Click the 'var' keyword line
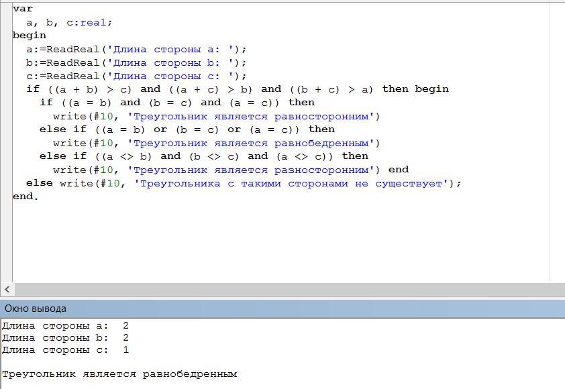Viewport: 565px width, 389px height. point(22,8)
